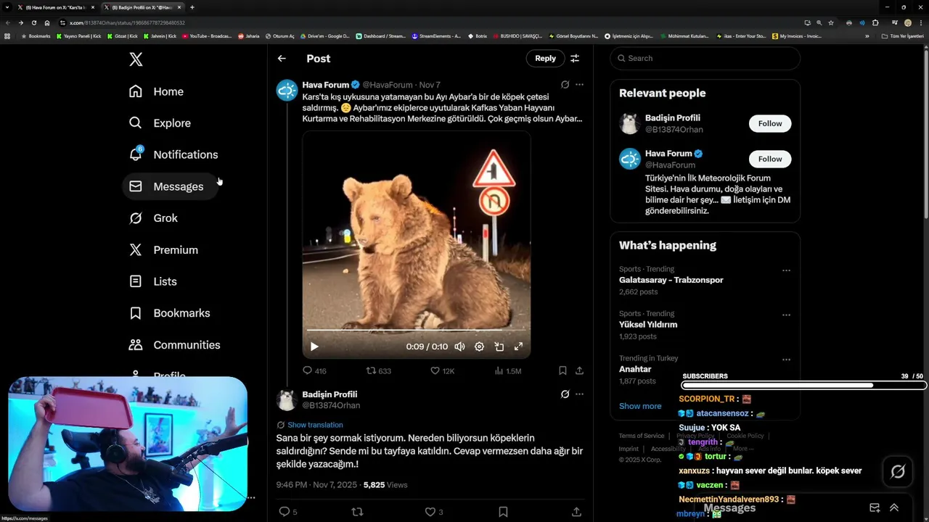
Task: Toggle picture-in-picture on the video
Action: tap(499, 347)
